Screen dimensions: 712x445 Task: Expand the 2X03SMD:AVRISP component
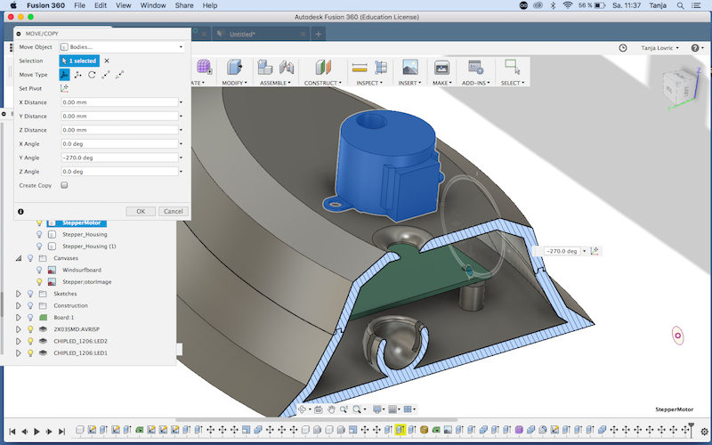pos(19,329)
